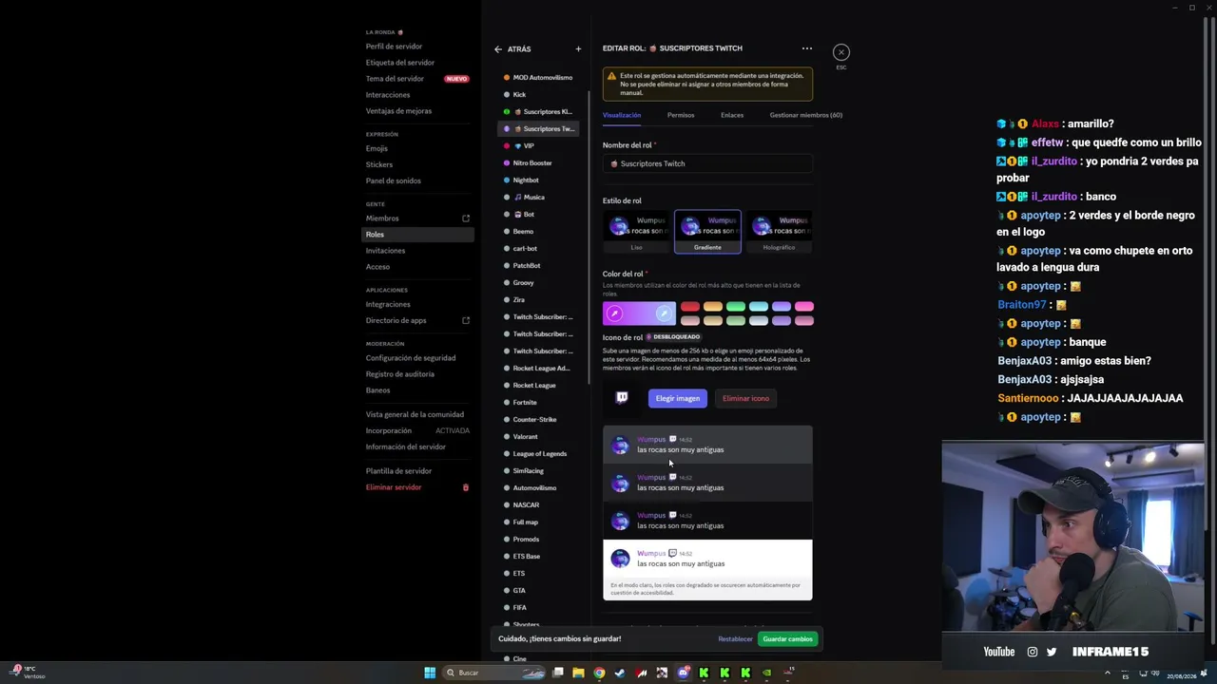Open Steam from the taskbar
1217x684 pixels.
coord(620,673)
